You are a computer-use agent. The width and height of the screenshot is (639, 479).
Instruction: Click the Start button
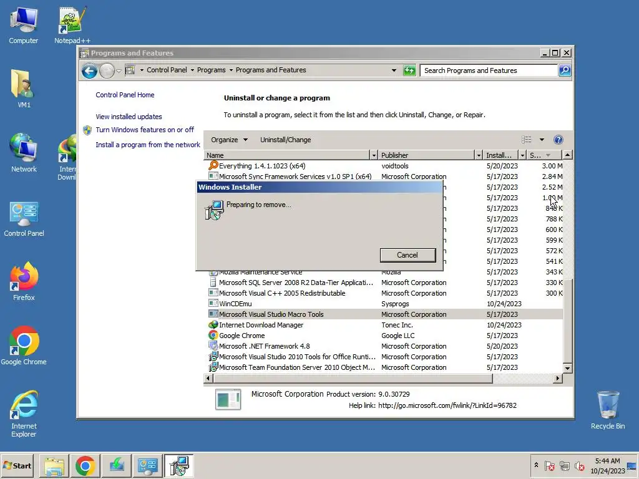coord(18,466)
